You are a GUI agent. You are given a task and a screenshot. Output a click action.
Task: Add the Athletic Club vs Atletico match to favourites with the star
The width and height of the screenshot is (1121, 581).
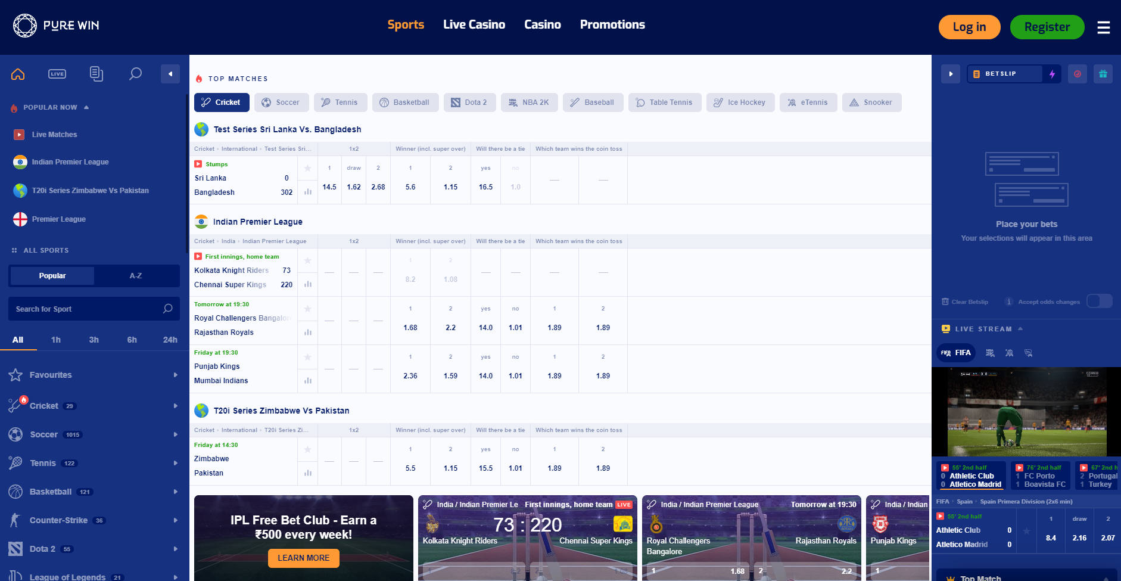coord(1026,530)
